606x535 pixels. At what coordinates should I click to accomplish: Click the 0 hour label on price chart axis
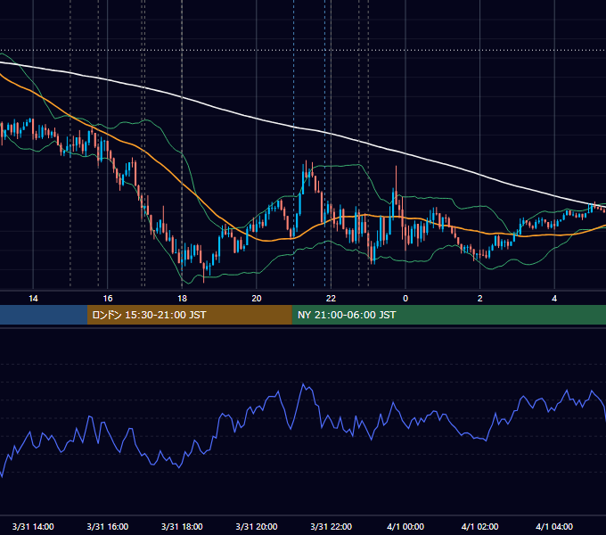click(405, 299)
